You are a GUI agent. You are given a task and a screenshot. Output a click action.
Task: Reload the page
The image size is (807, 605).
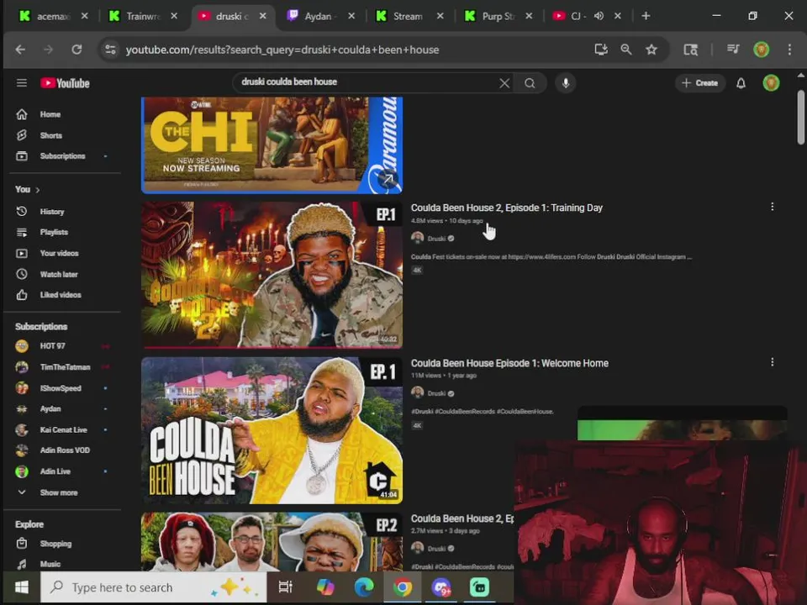[76, 50]
